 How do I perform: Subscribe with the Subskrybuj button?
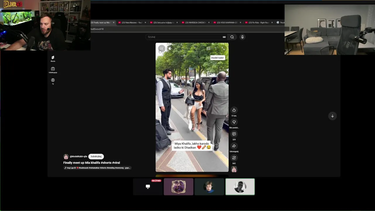[96, 156]
